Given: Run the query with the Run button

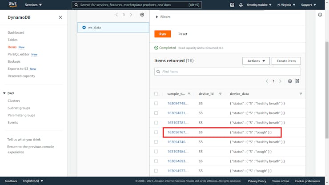Looking at the screenshot, I should pos(163,34).
